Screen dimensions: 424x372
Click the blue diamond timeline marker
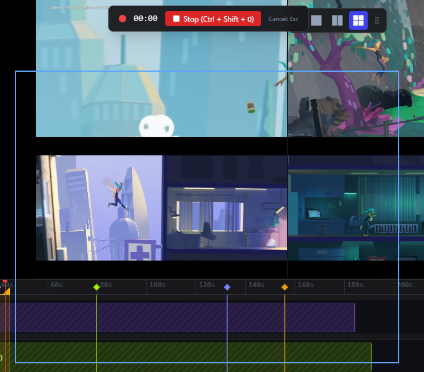click(x=227, y=287)
